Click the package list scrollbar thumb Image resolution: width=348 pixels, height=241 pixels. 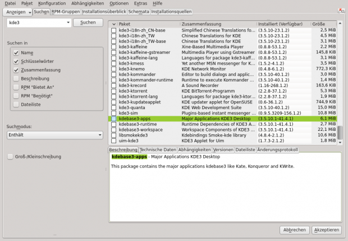(x=340, y=133)
